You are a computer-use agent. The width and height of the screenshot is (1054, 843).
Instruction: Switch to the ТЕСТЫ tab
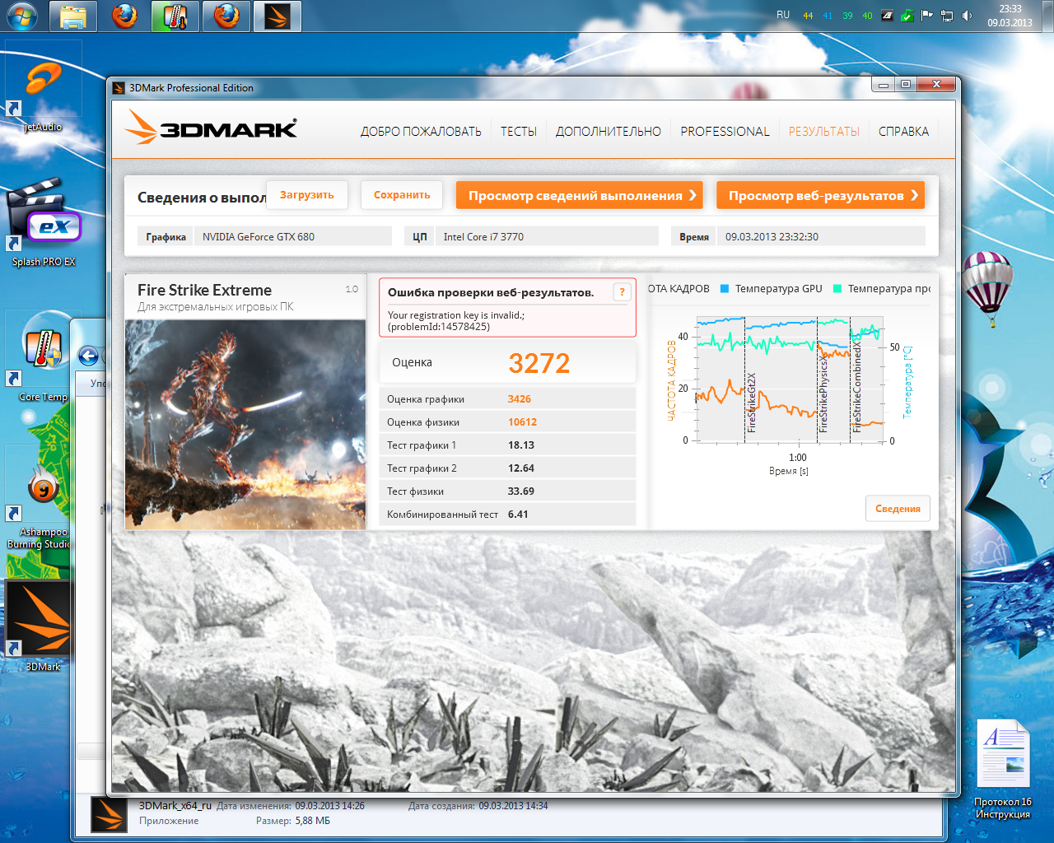coord(518,132)
